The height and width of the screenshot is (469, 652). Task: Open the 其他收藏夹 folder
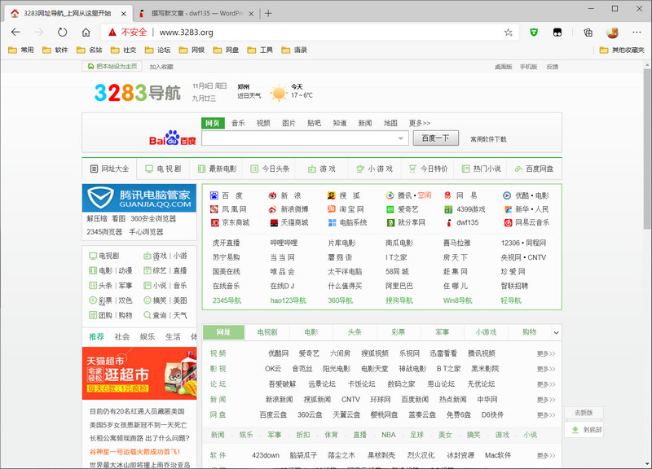(622, 50)
